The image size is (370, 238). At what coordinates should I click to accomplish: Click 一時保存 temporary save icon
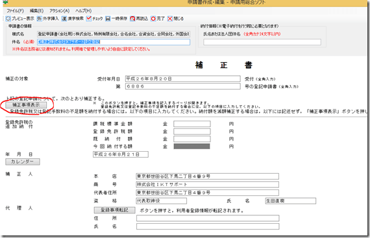coord(108,19)
